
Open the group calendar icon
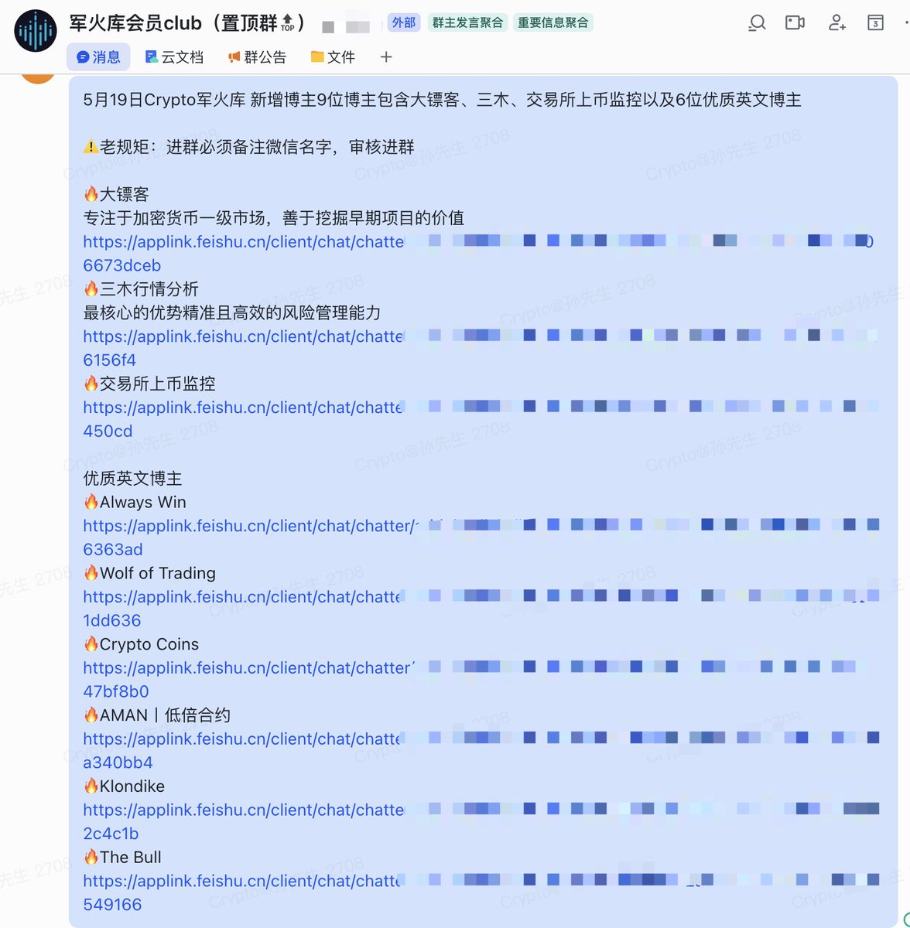tap(875, 22)
